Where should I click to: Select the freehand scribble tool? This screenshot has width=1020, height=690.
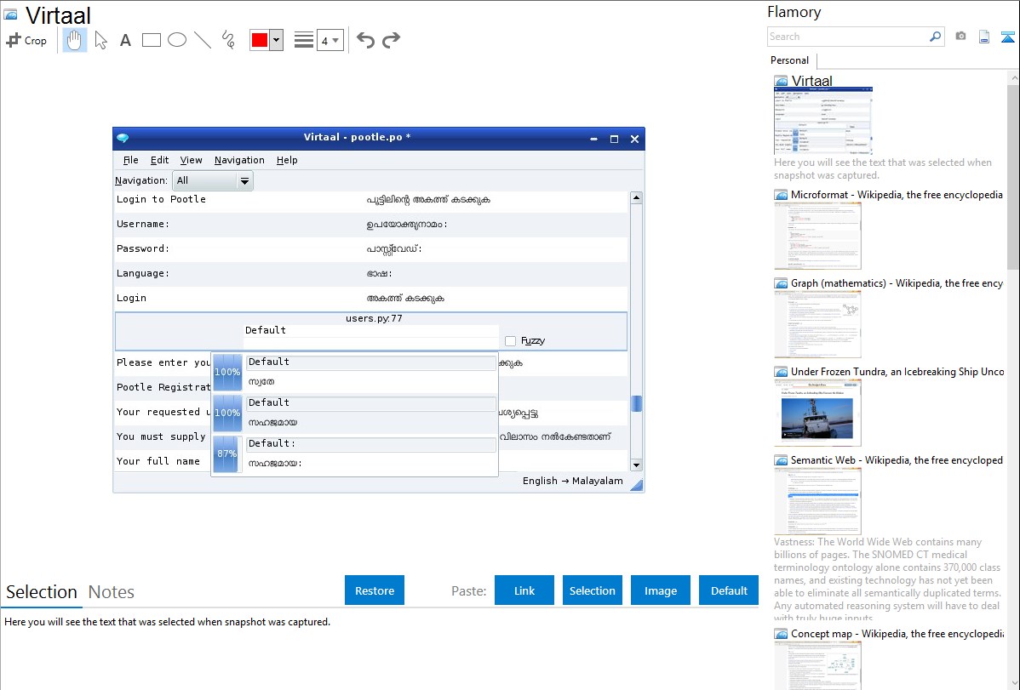(x=228, y=40)
